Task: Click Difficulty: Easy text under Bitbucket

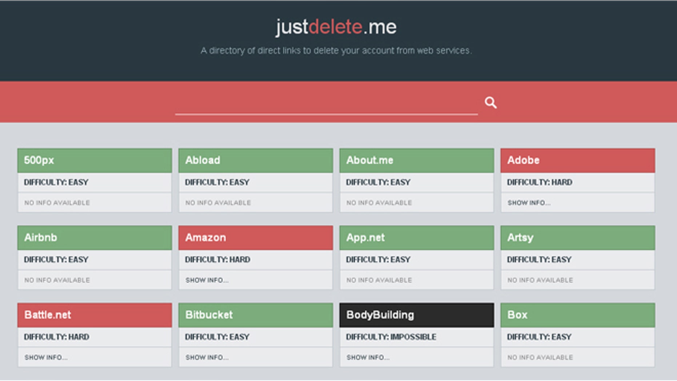Action: [217, 337]
